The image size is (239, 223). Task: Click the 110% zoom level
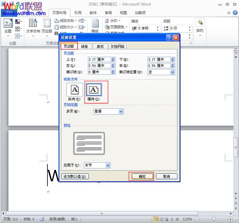[x=187, y=219]
